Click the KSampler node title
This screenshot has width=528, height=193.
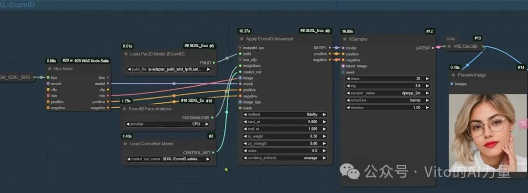point(359,39)
